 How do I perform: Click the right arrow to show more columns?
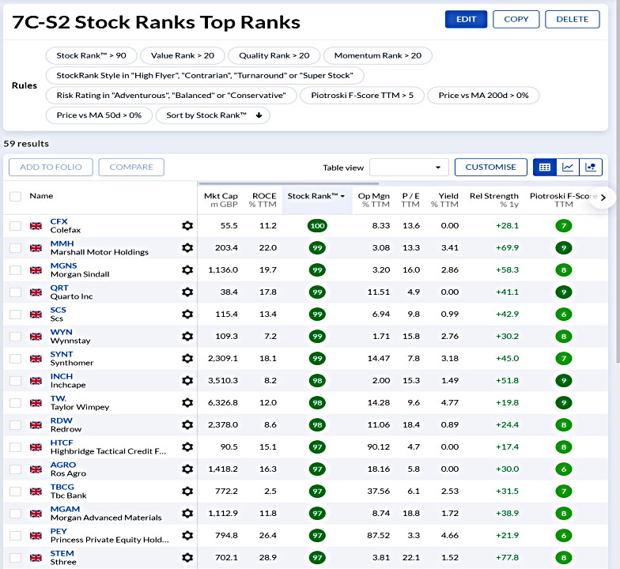tap(603, 198)
